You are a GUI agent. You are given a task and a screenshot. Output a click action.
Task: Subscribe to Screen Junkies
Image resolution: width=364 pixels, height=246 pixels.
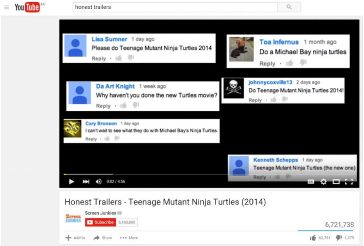100,222
